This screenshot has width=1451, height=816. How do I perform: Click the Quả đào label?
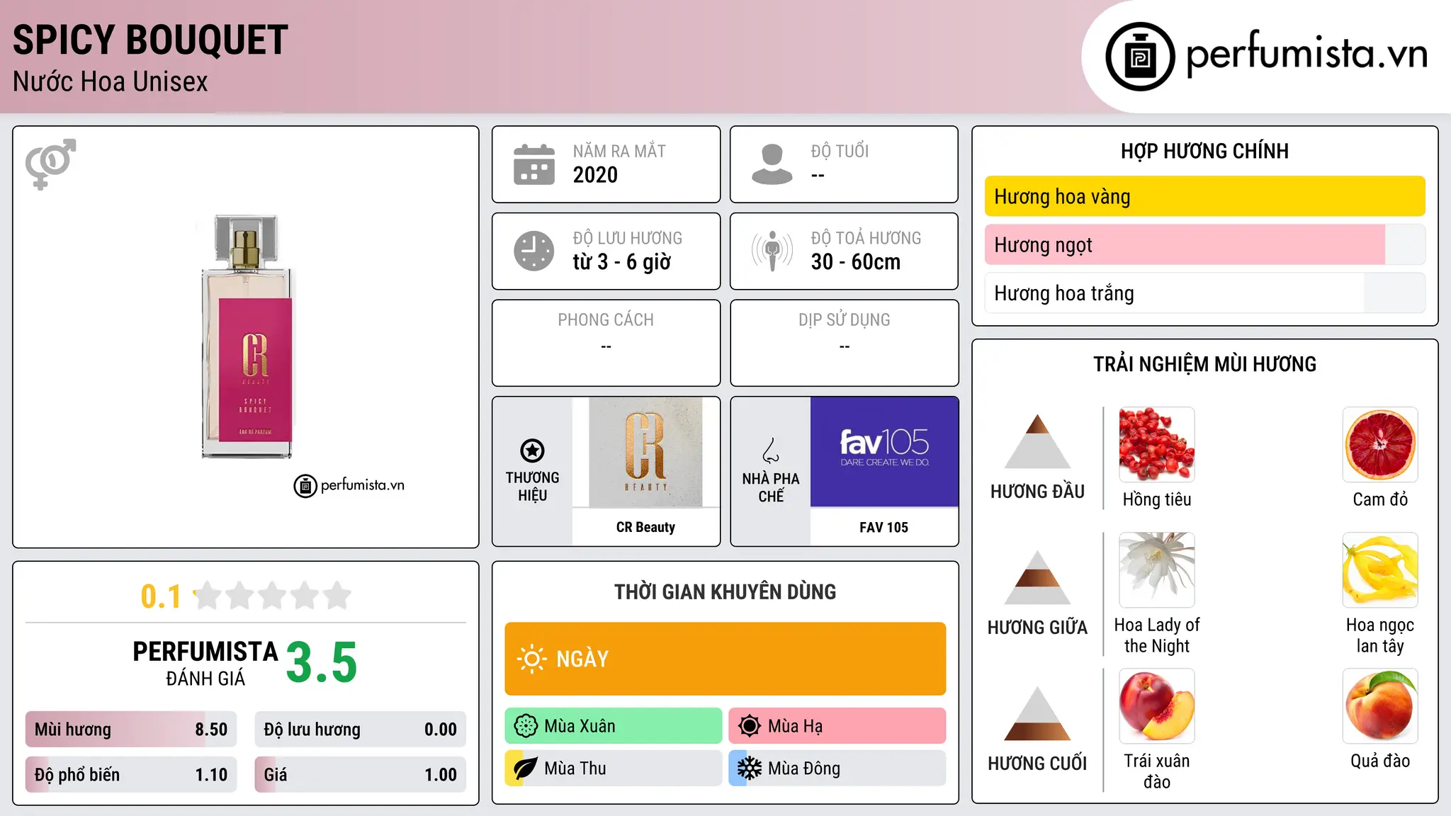coord(1380,761)
